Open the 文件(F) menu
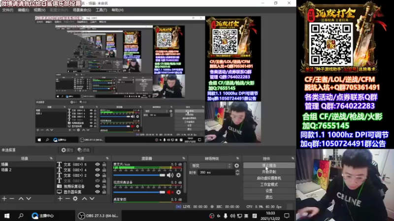The width and height of the screenshot is (394, 221). [7, 10]
